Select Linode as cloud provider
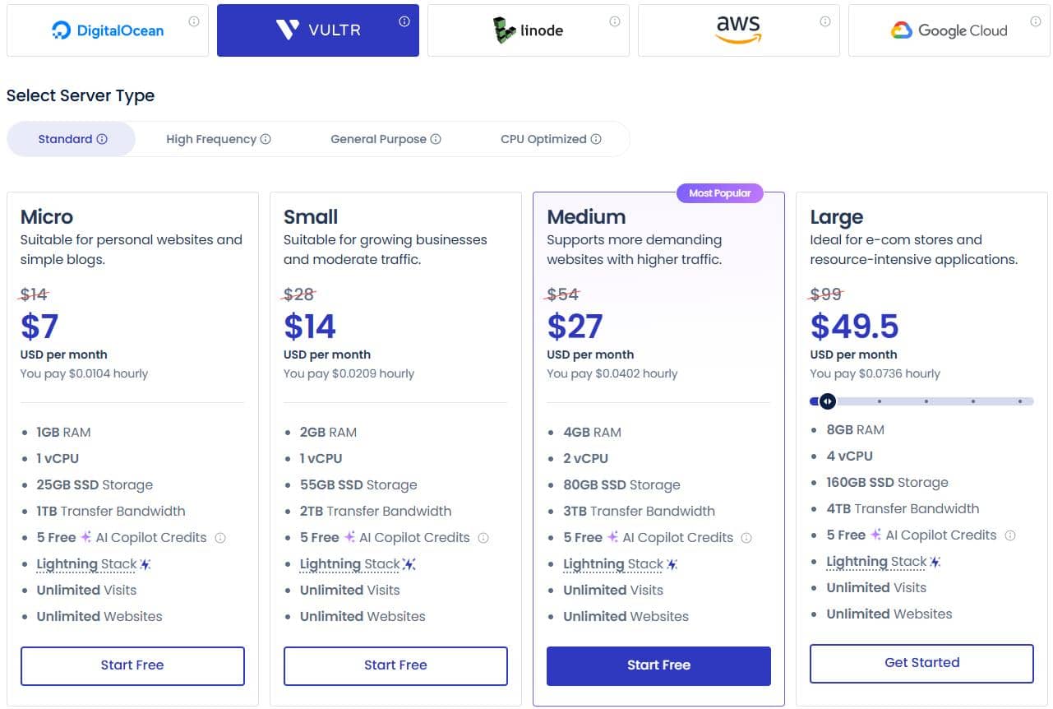This screenshot has width=1053, height=709. pyautogui.click(x=529, y=31)
